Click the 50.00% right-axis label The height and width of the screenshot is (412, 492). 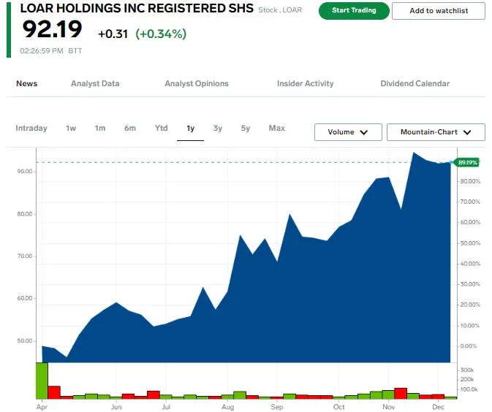click(x=470, y=243)
